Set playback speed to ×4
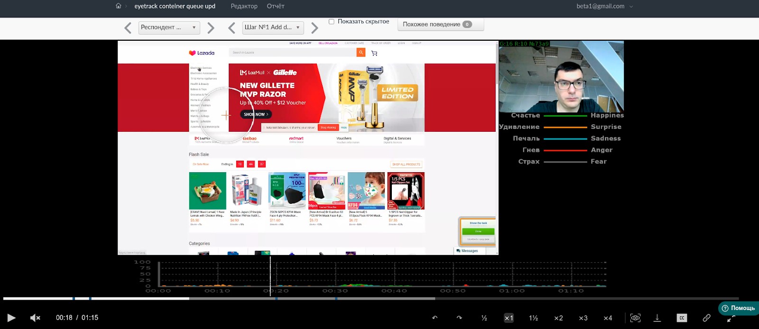Image resolution: width=759 pixels, height=329 pixels. (608, 318)
